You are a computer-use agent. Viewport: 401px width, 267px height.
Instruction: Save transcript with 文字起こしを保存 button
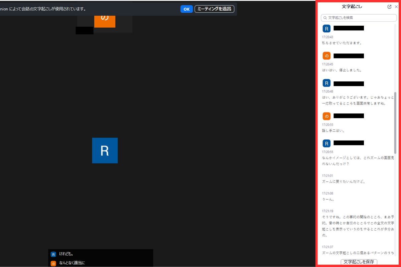click(359, 262)
